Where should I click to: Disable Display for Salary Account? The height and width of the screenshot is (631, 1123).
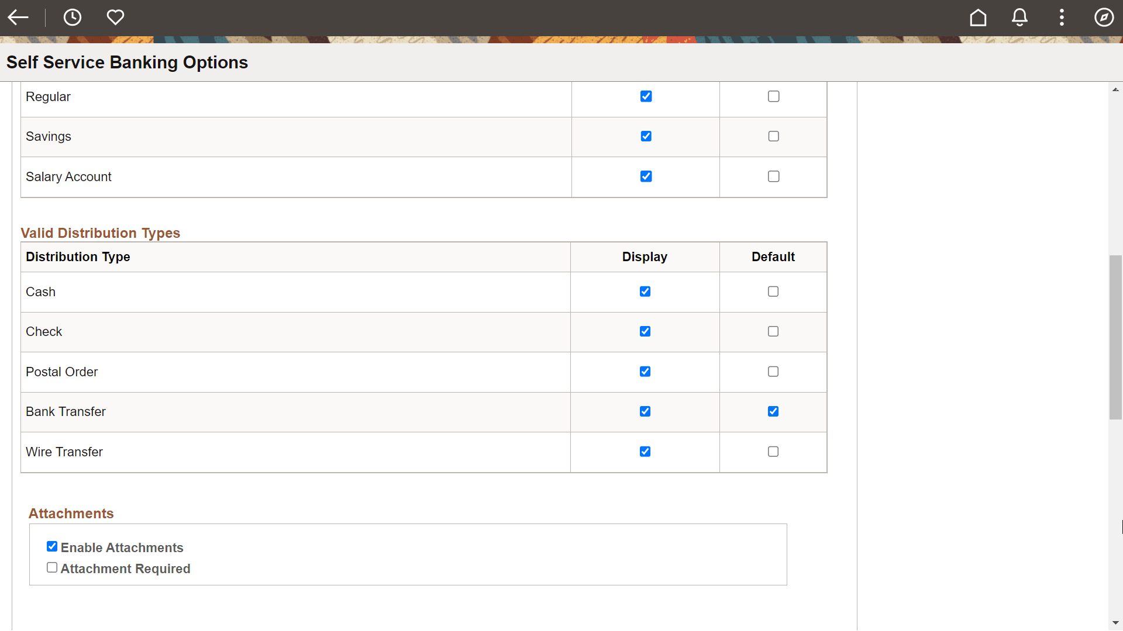tap(646, 176)
